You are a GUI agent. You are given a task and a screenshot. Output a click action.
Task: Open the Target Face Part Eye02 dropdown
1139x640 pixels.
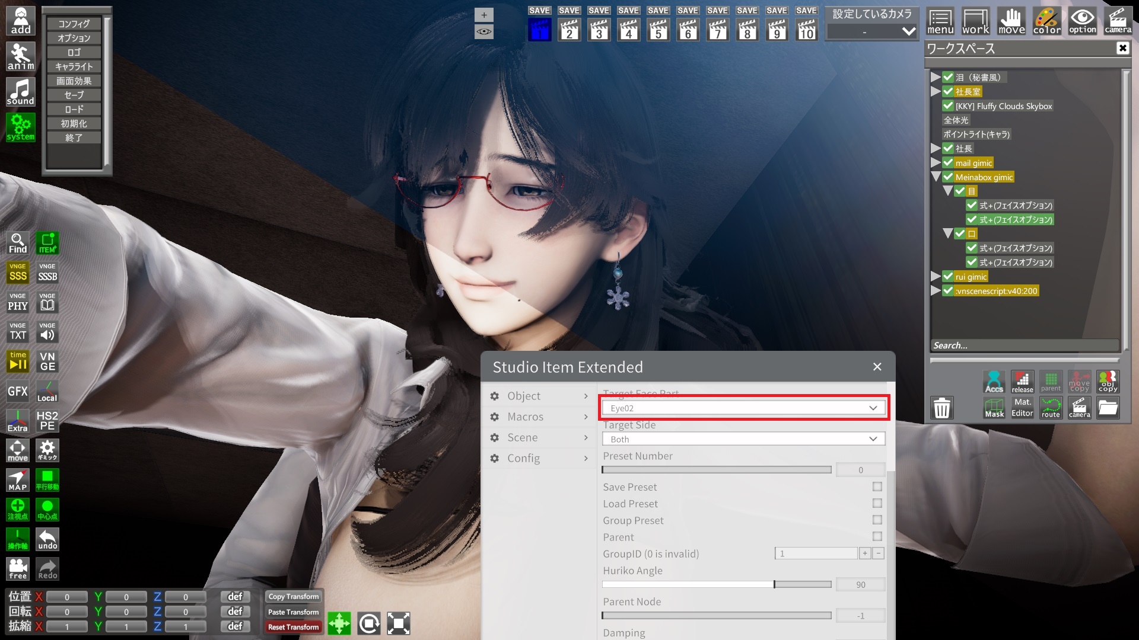pyautogui.click(x=743, y=408)
